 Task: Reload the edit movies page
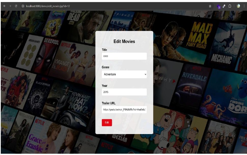pyautogui.click(x=16, y=6)
